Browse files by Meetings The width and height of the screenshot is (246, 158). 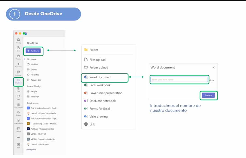pos(33,97)
